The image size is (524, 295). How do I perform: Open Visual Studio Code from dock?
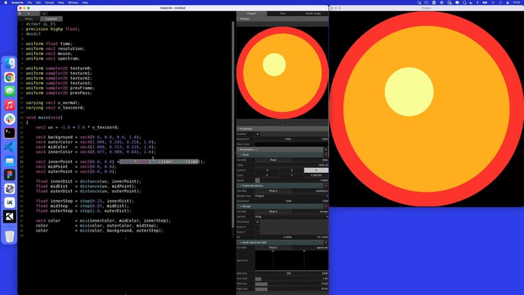[9, 147]
